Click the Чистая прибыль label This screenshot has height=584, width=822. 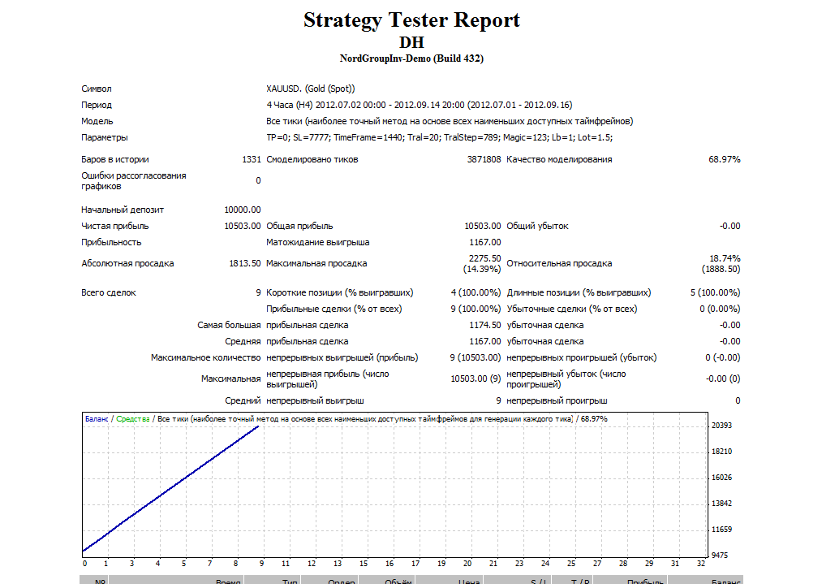click(114, 226)
